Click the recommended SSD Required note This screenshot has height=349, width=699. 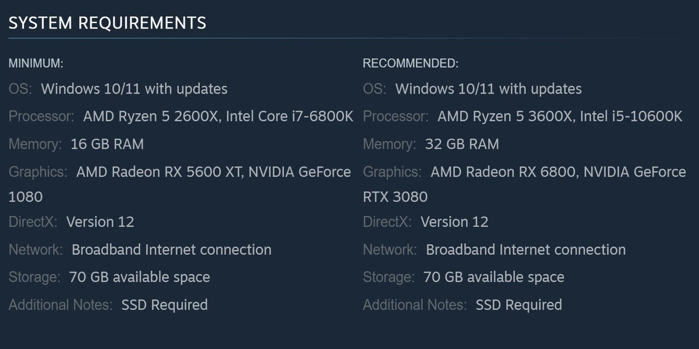point(518,304)
